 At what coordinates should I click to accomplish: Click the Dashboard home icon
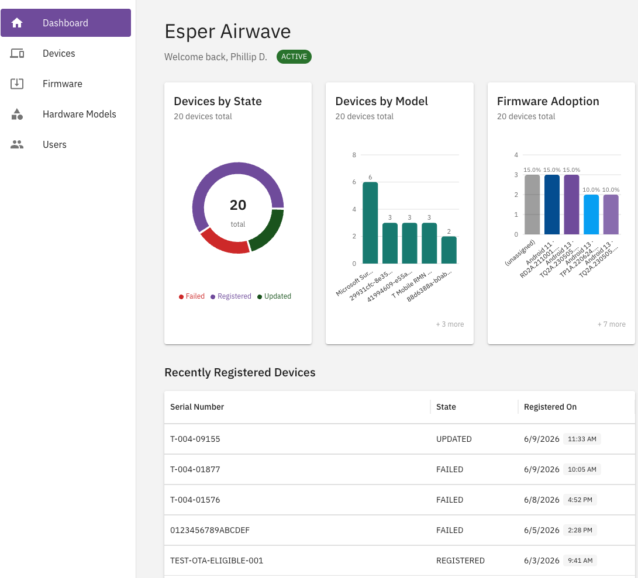click(x=17, y=23)
